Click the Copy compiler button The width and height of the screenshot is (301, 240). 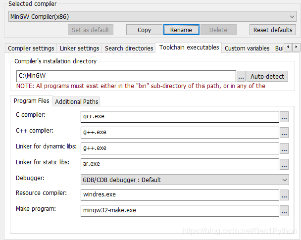pyautogui.click(x=144, y=30)
